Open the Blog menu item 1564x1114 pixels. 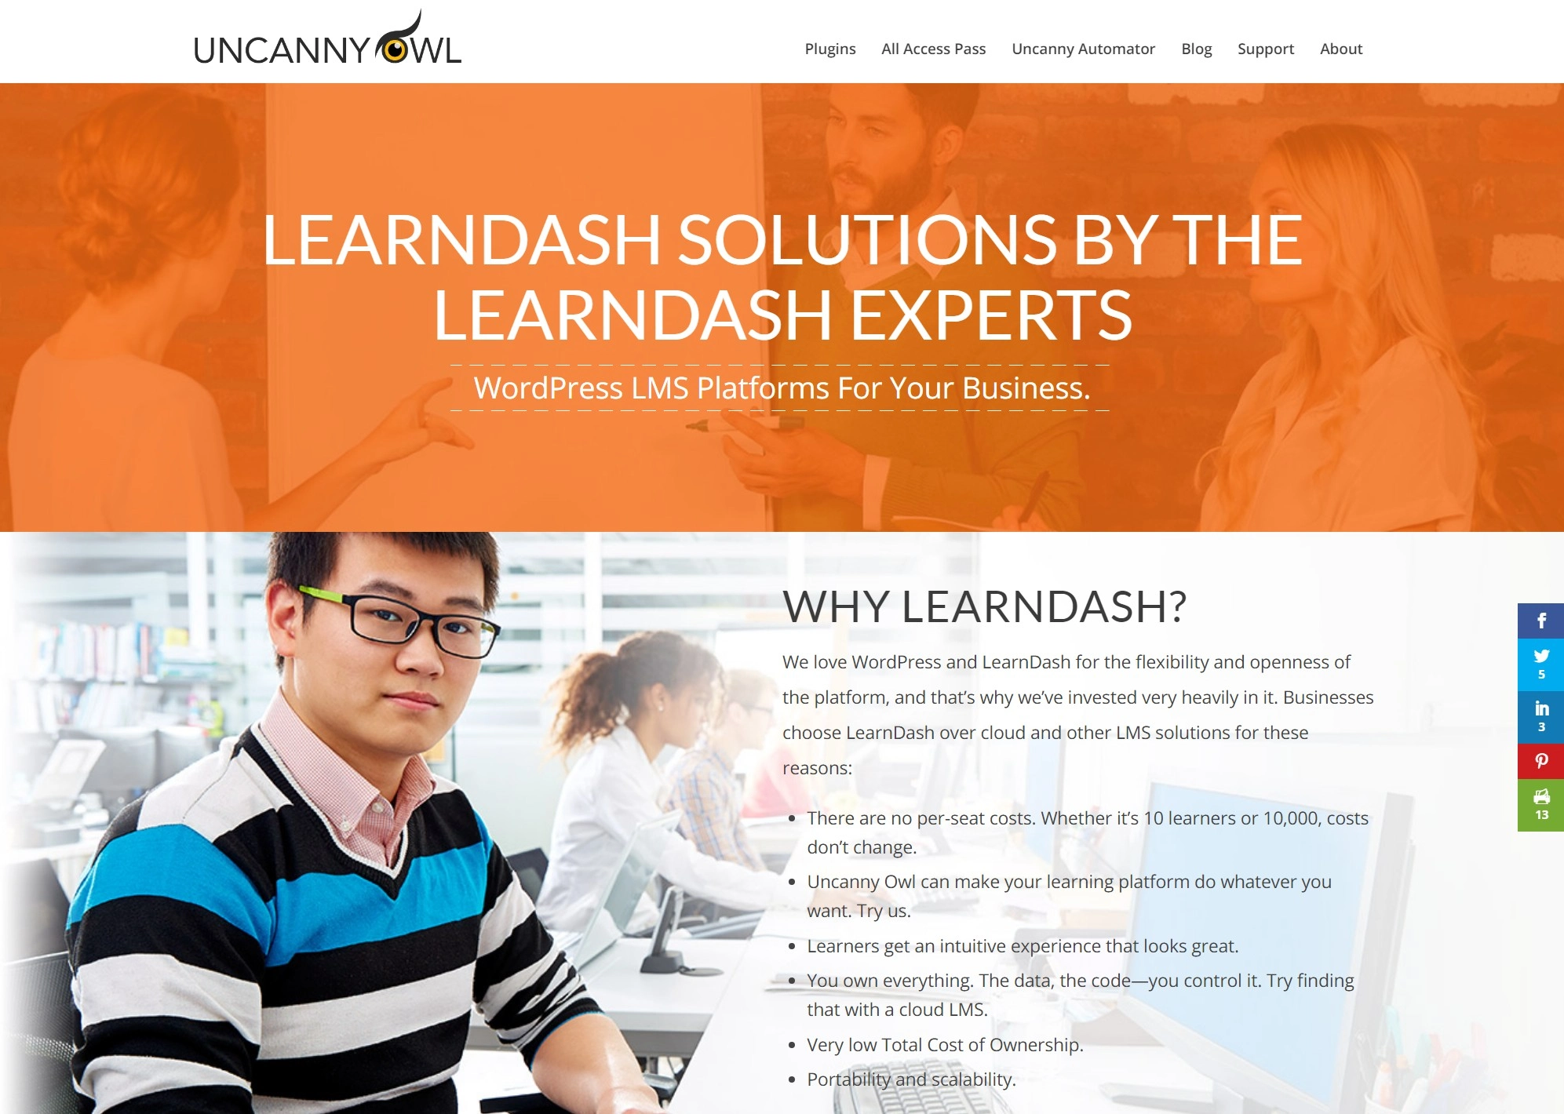(1196, 48)
